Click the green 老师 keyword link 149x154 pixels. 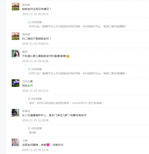[30, 85]
